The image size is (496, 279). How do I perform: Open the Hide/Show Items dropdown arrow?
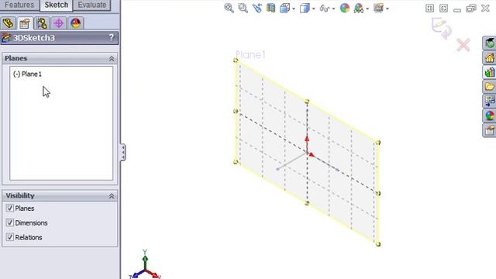[x=333, y=9]
